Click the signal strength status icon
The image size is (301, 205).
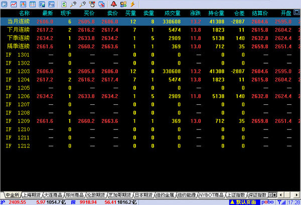281,202
